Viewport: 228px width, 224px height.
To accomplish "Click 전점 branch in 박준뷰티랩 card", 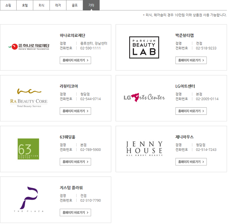I will point(199,44).
